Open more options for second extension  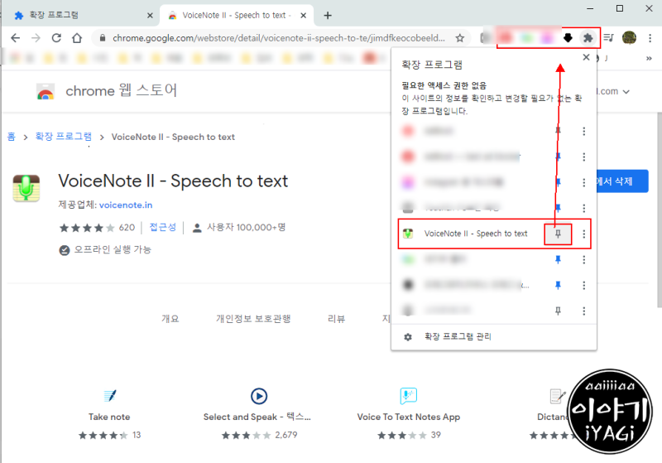click(584, 157)
